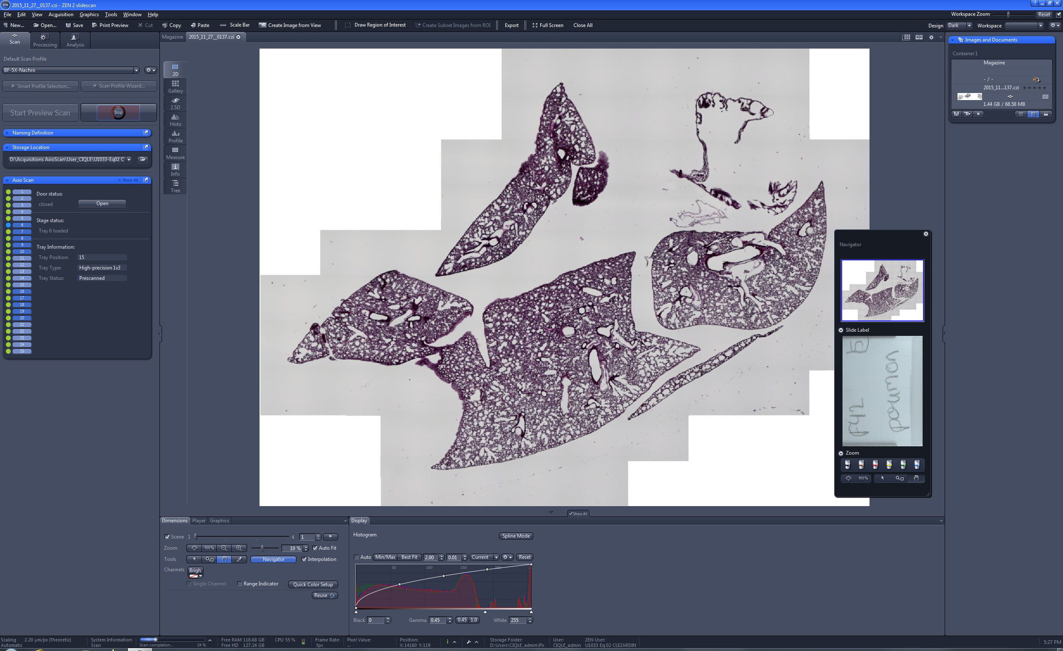This screenshot has height=651, width=1063.
Task: Switch to the Gallery view
Action: [x=175, y=86]
